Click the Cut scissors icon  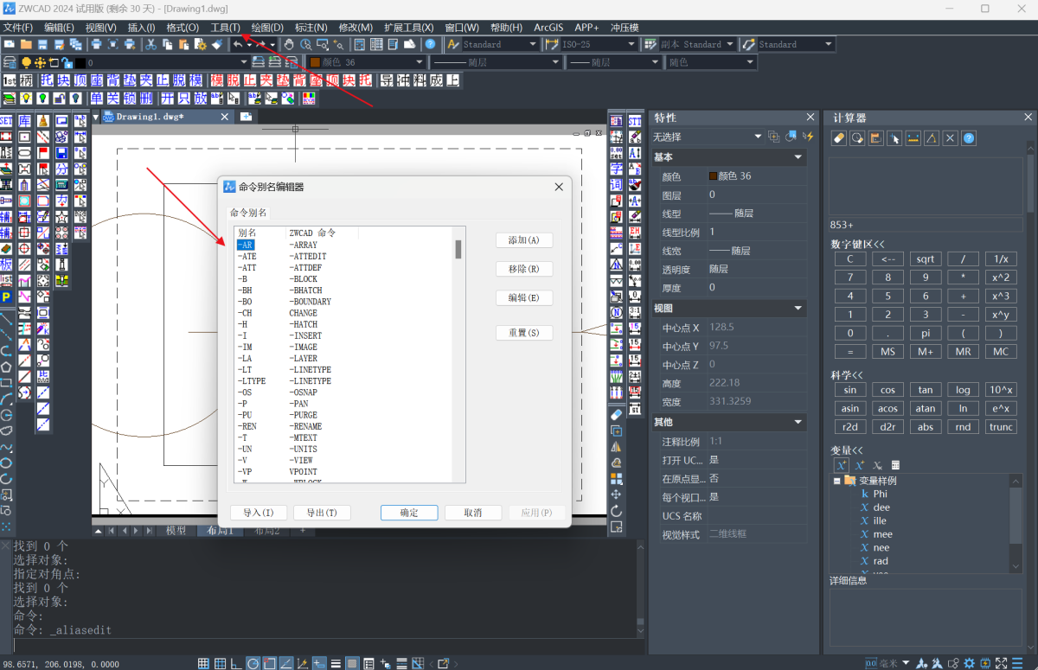tap(151, 44)
